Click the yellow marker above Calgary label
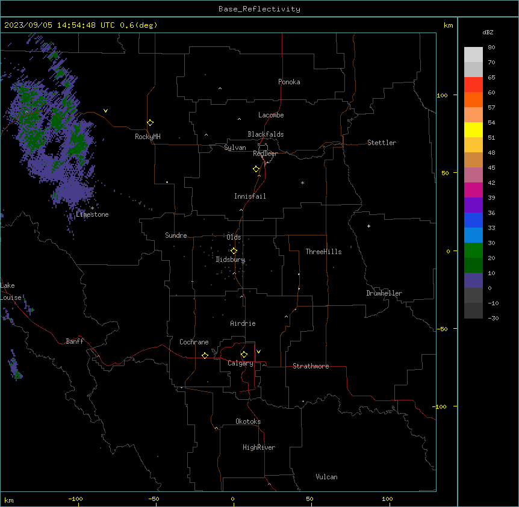This screenshot has width=519, height=507. click(x=244, y=355)
